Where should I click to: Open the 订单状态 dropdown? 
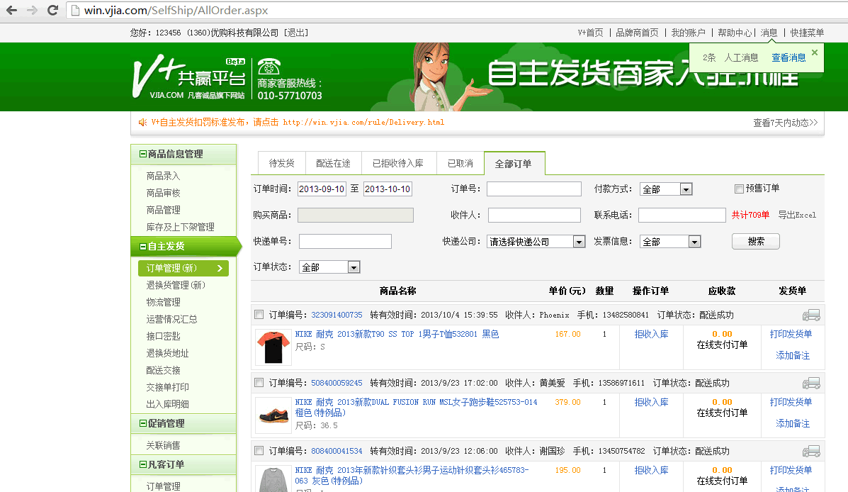(x=329, y=267)
